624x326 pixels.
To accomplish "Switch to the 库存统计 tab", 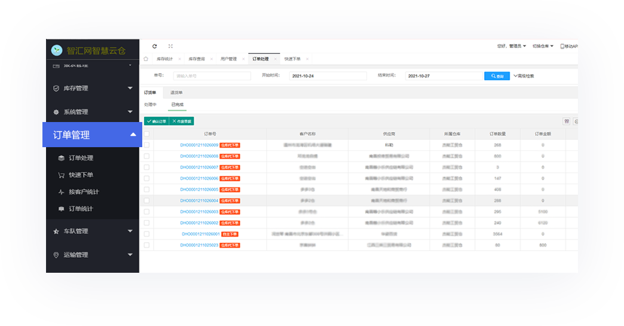I will tap(165, 59).
